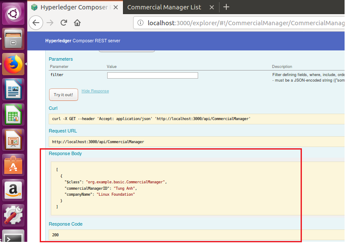Click the Request URL heading
The height and width of the screenshot is (244, 348).
point(63,131)
